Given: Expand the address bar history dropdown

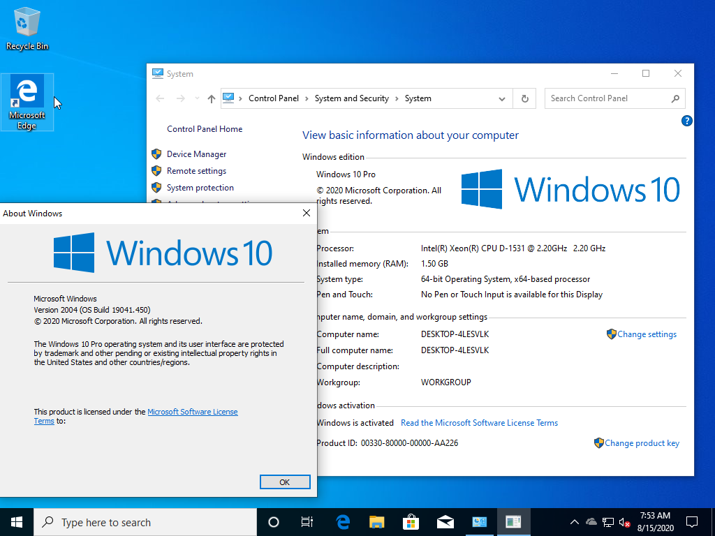Looking at the screenshot, I should click(x=501, y=98).
